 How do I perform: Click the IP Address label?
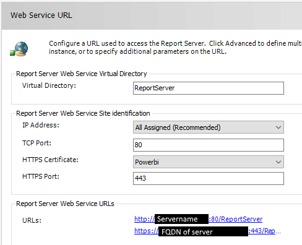click(x=41, y=125)
